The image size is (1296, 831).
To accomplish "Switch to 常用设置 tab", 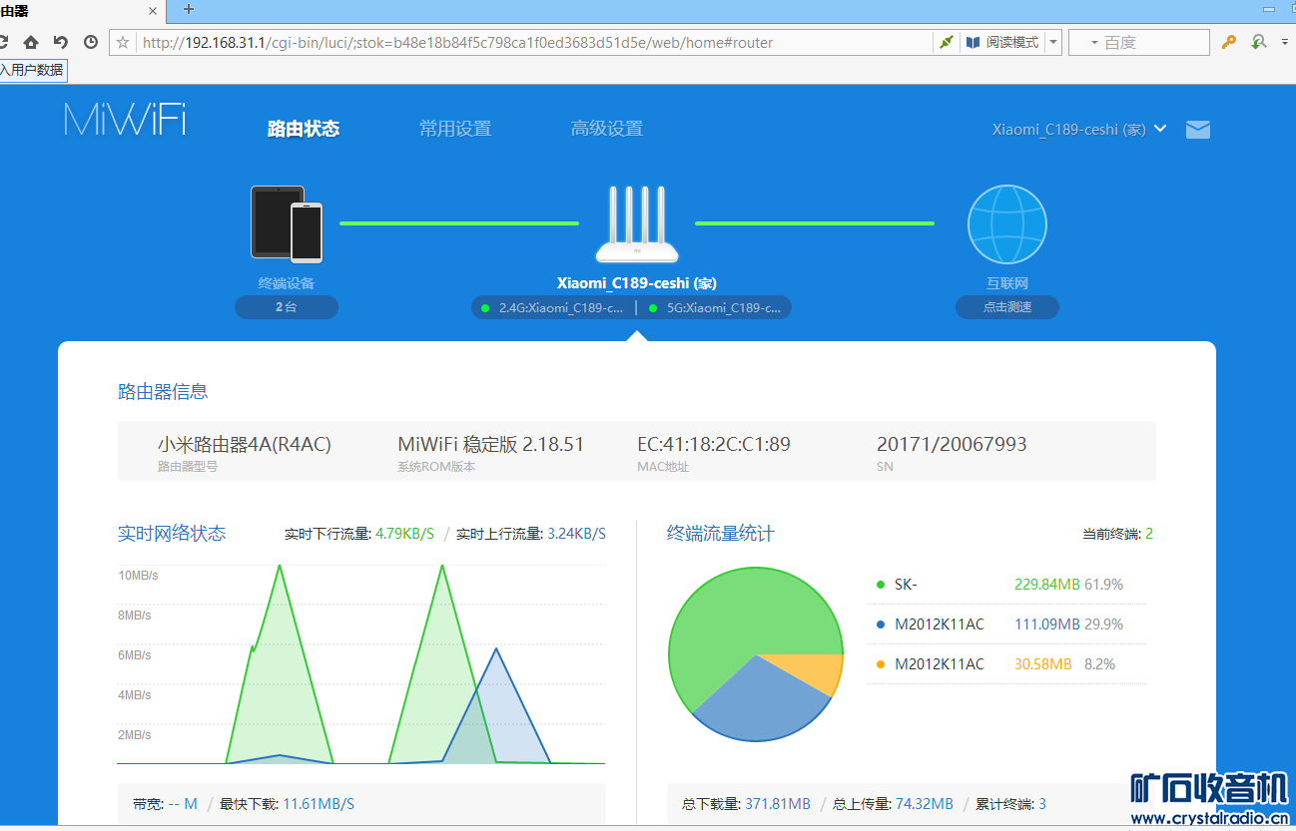I will pos(455,129).
